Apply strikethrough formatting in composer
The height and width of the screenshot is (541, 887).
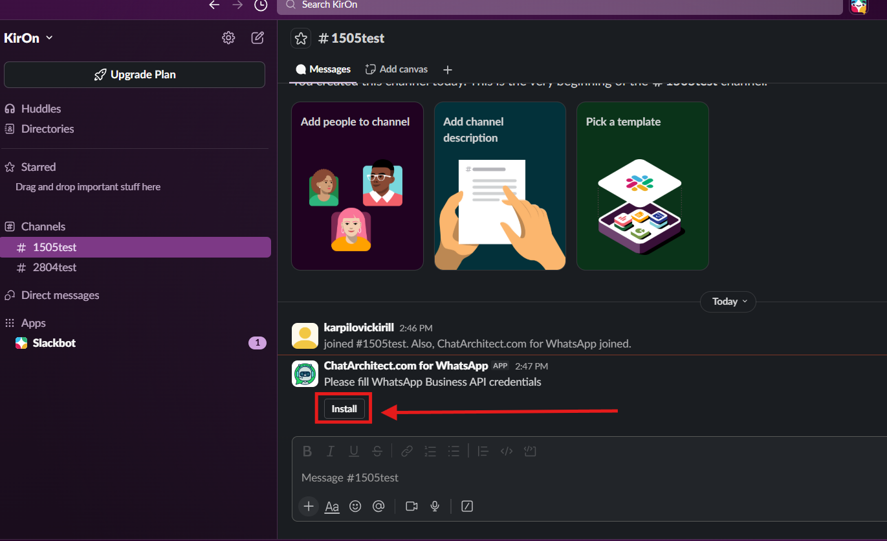point(377,451)
